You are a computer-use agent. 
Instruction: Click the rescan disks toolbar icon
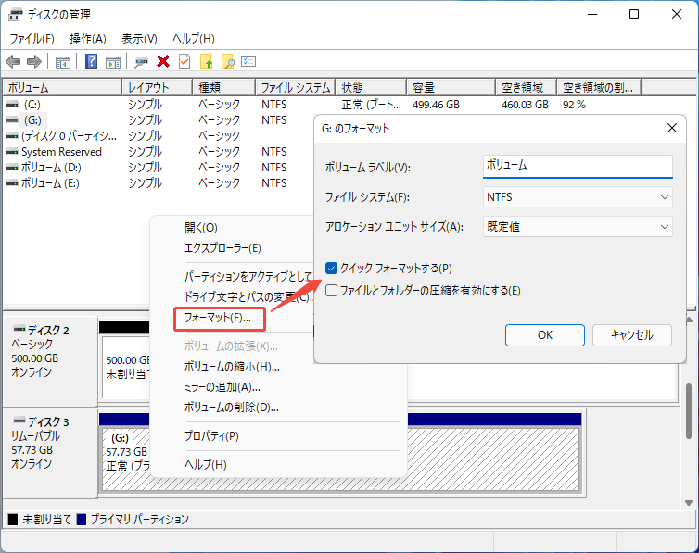pyautogui.click(x=141, y=62)
